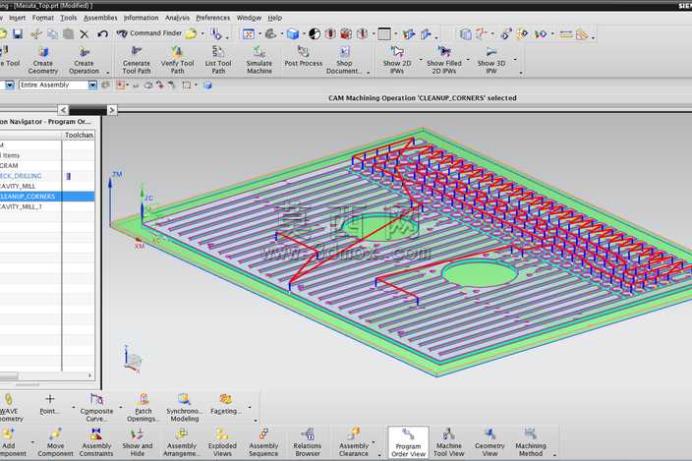Switch to Program Order View
This screenshot has width=692, height=461.
click(x=408, y=442)
